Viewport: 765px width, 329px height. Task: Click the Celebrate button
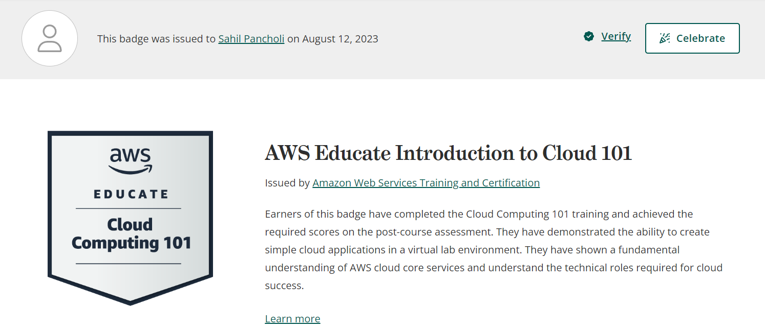(x=692, y=38)
